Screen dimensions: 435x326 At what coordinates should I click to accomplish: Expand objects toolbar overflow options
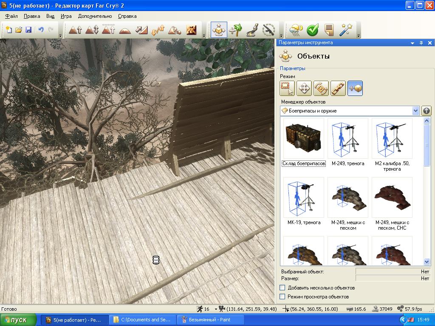(281, 36)
